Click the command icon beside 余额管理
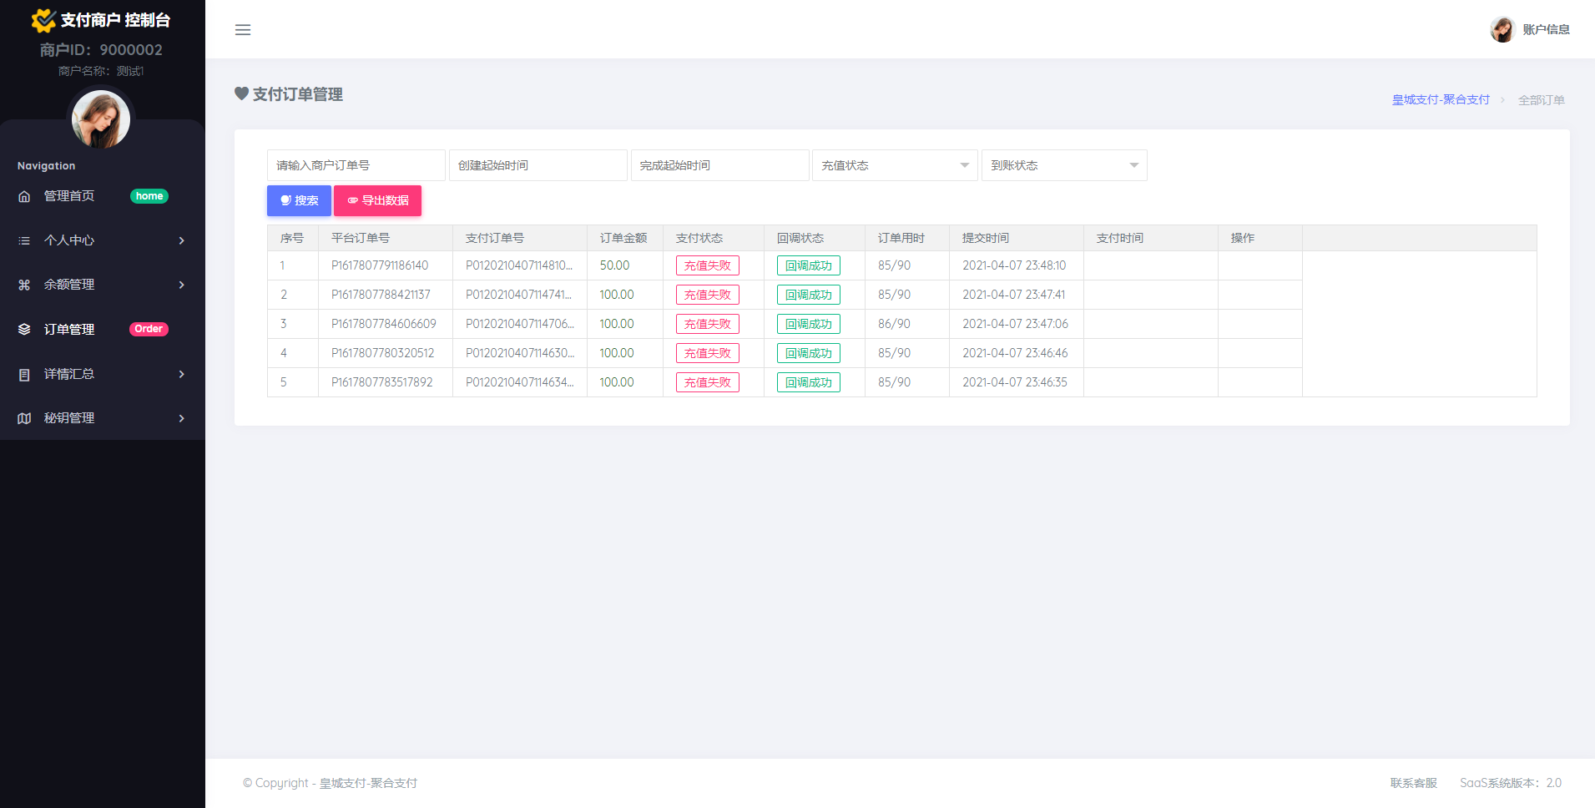Screen dimensions: 1595x808 [24, 285]
